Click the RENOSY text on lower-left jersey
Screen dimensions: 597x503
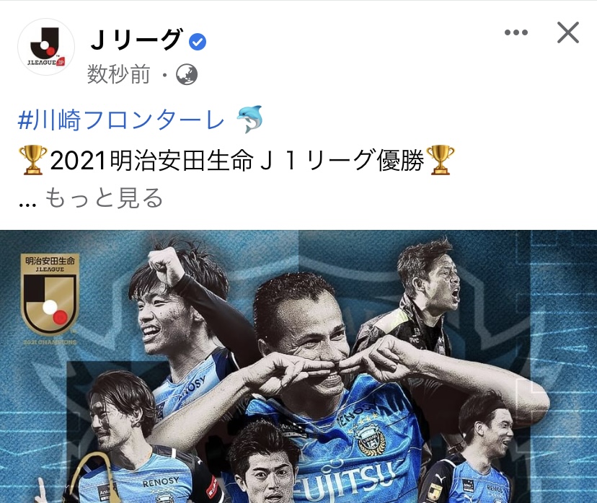pyautogui.click(x=160, y=482)
